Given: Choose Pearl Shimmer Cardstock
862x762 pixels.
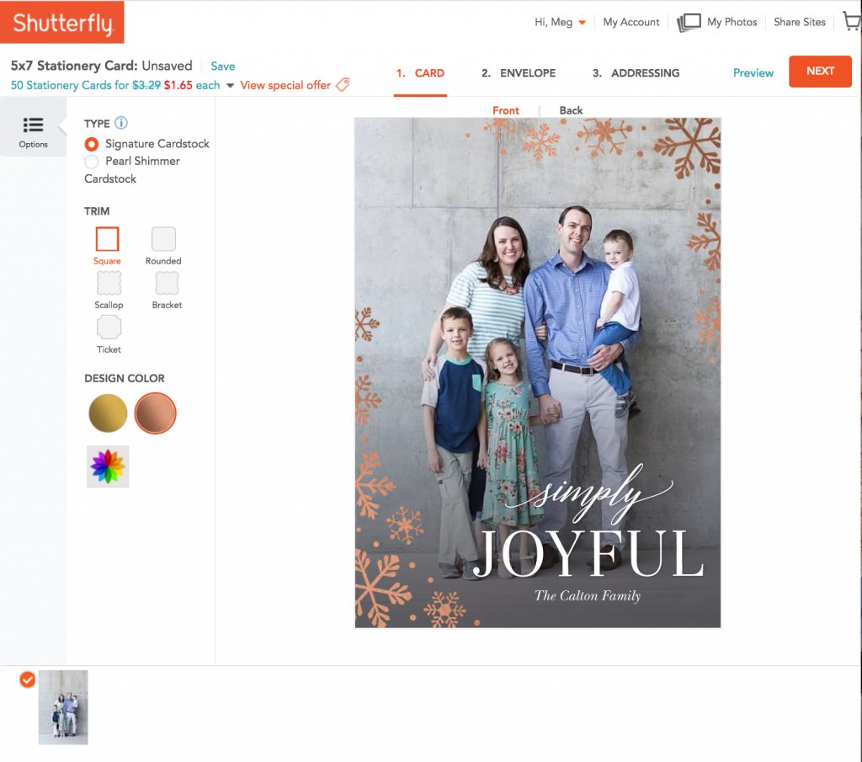Looking at the screenshot, I should pyautogui.click(x=91, y=162).
